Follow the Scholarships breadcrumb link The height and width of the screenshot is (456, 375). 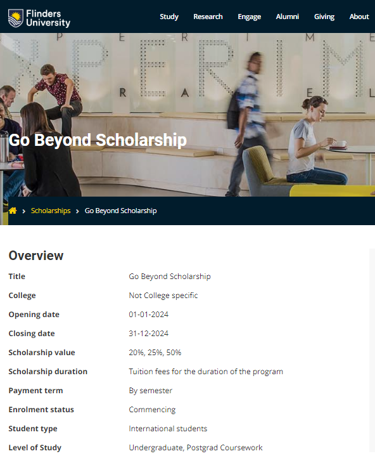pyautogui.click(x=51, y=211)
